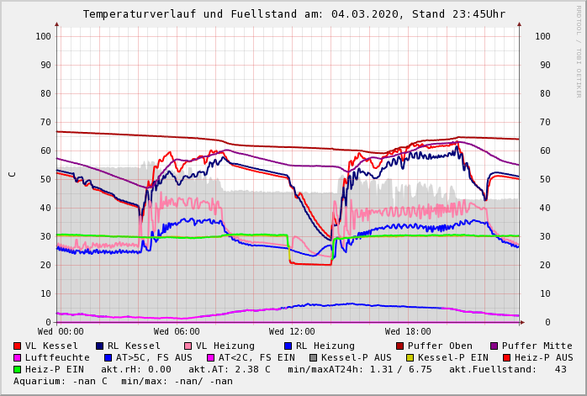Screen dimensions: 587x396
Task: Click the akt.Fuellstand value 43
Action: tap(560, 370)
